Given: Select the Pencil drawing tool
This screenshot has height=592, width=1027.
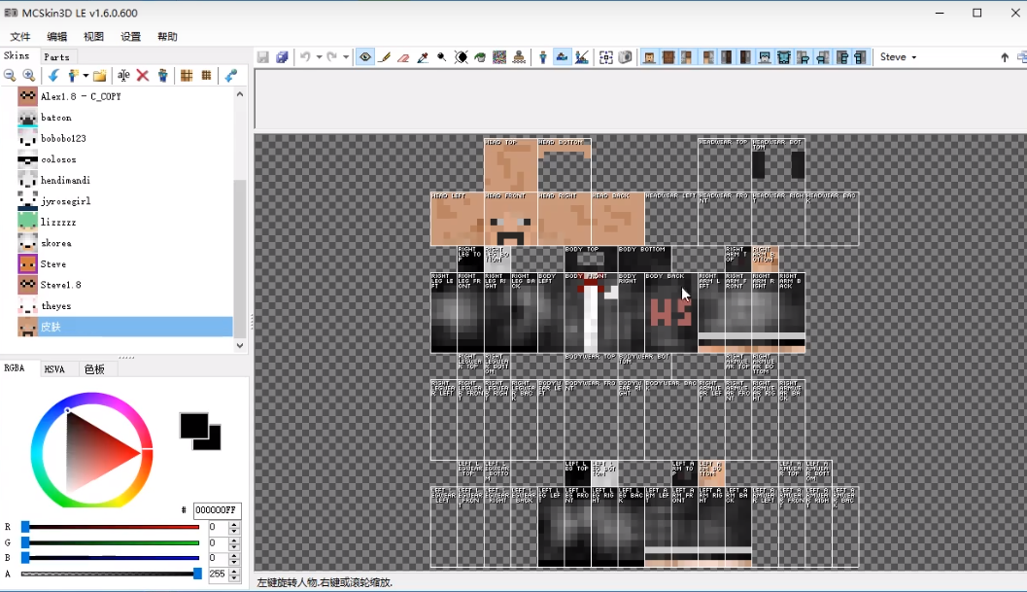Looking at the screenshot, I should tap(385, 57).
